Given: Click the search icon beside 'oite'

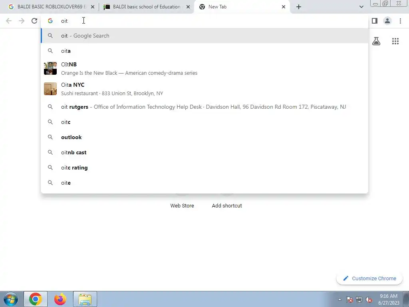Looking at the screenshot, I should click(x=50, y=183).
